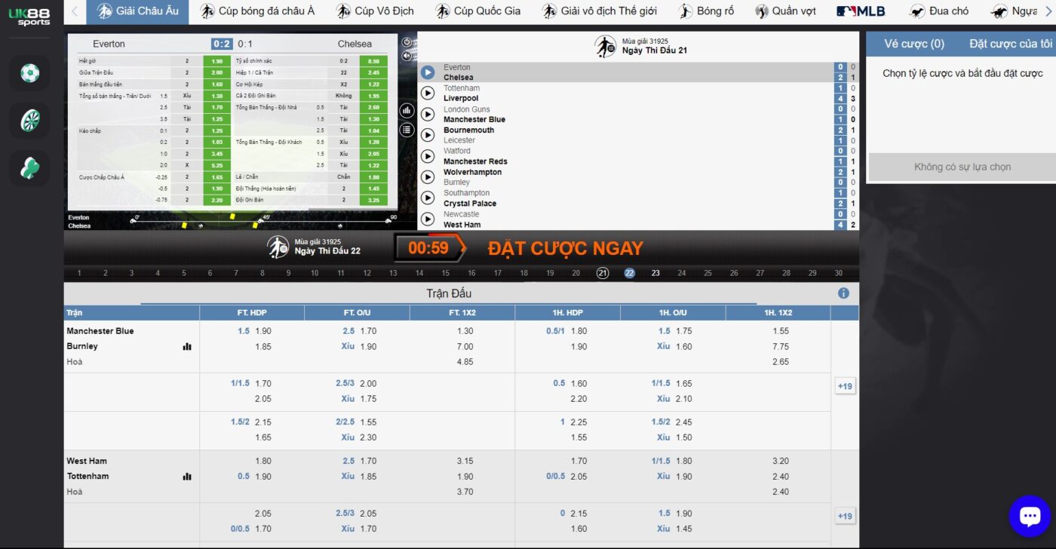Image resolution: width=1056 pixels, height=549 pixels.
Task: Play Watford vs Manchester Reds match
Action: (x=428, y=156)
